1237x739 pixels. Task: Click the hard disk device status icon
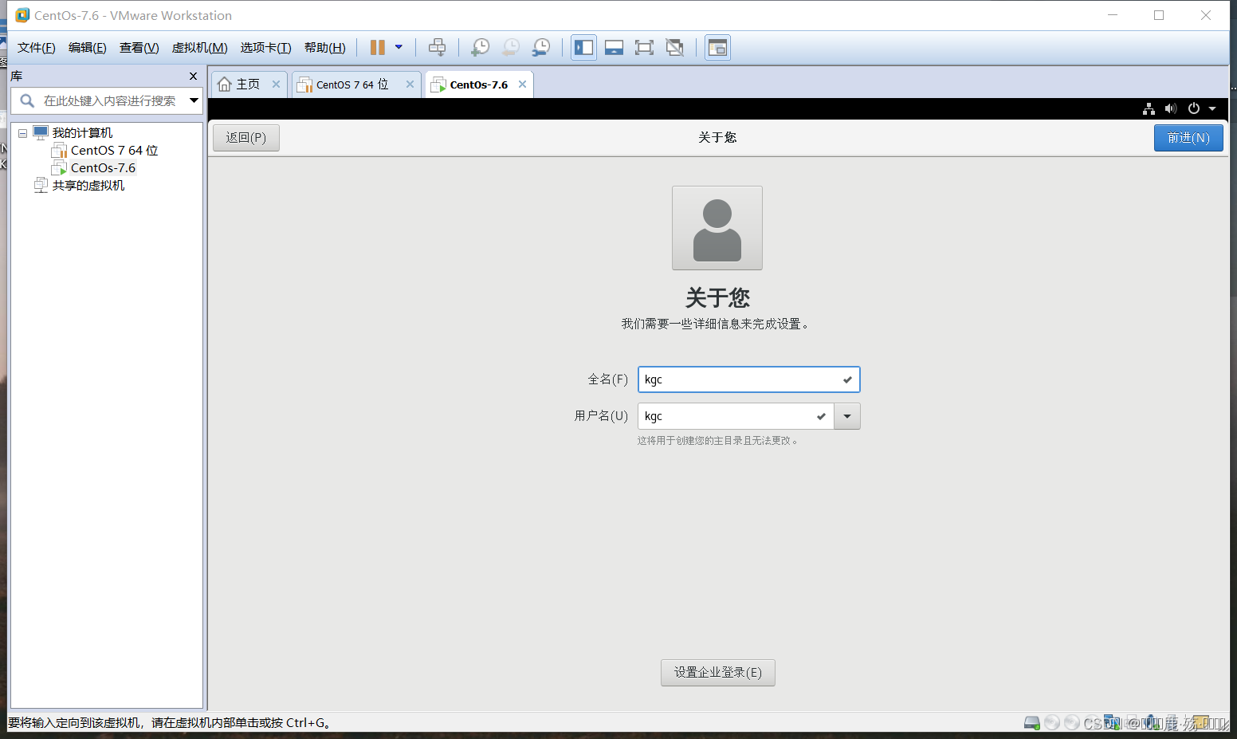1032,723
